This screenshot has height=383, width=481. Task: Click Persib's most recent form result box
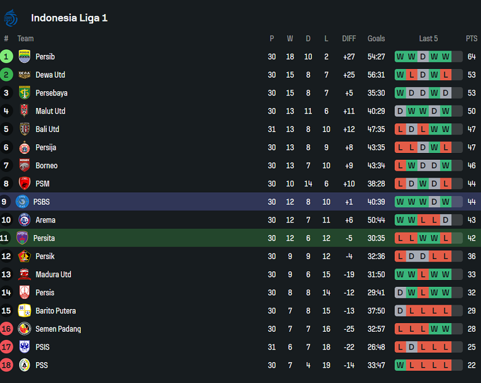[x=446, y=57]
